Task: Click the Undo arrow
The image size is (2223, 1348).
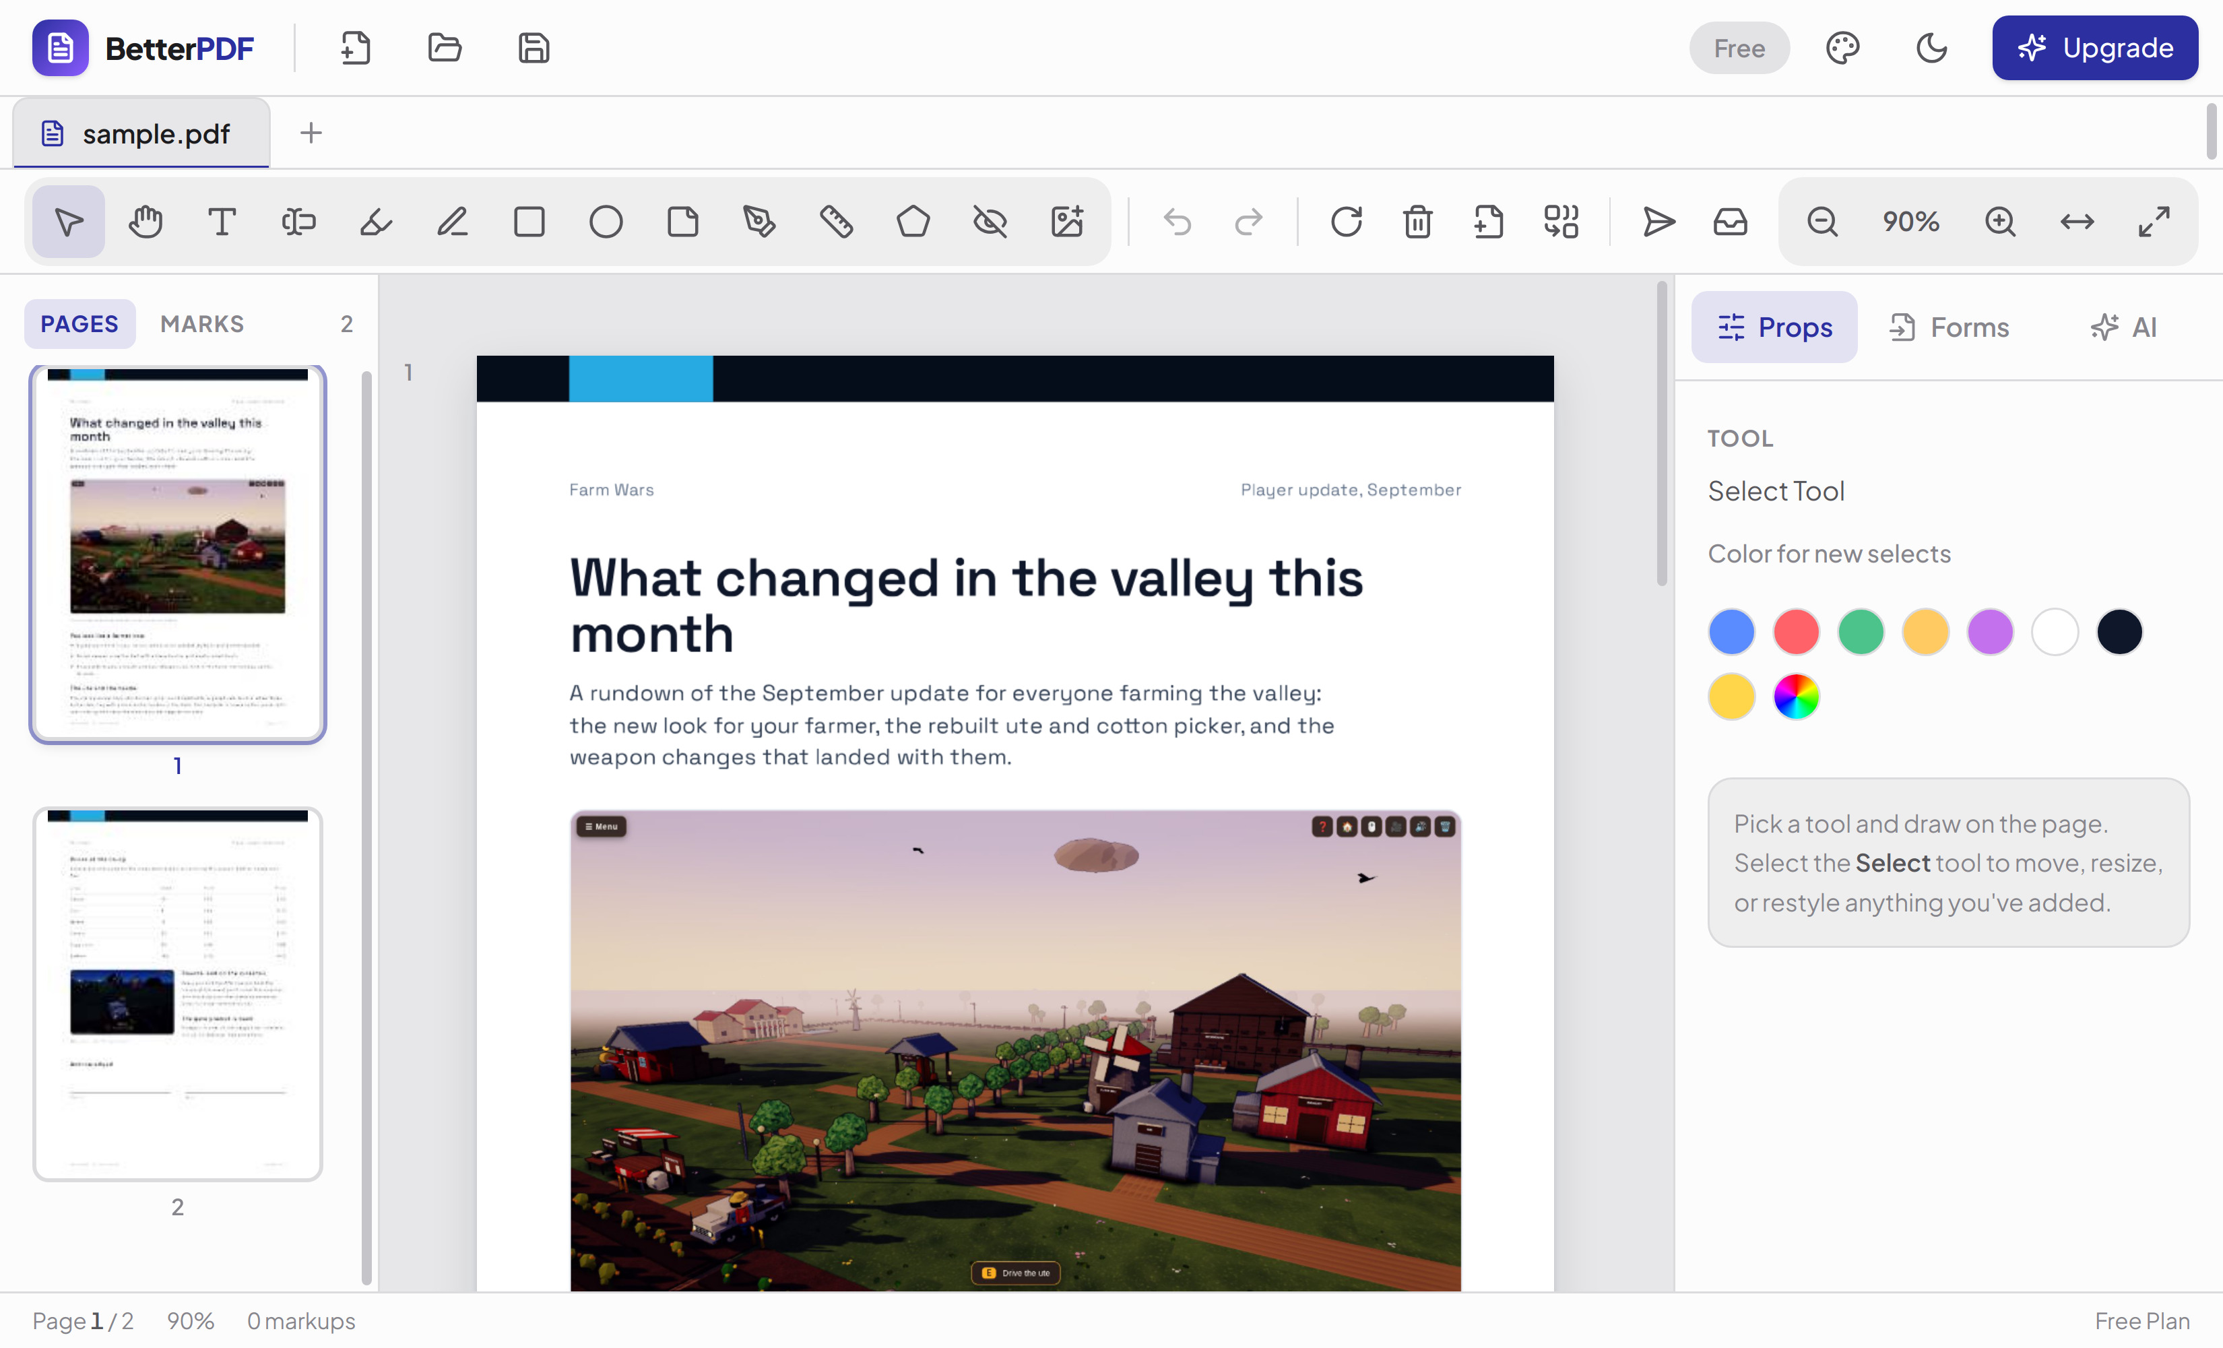Action: coord(1178,221)
